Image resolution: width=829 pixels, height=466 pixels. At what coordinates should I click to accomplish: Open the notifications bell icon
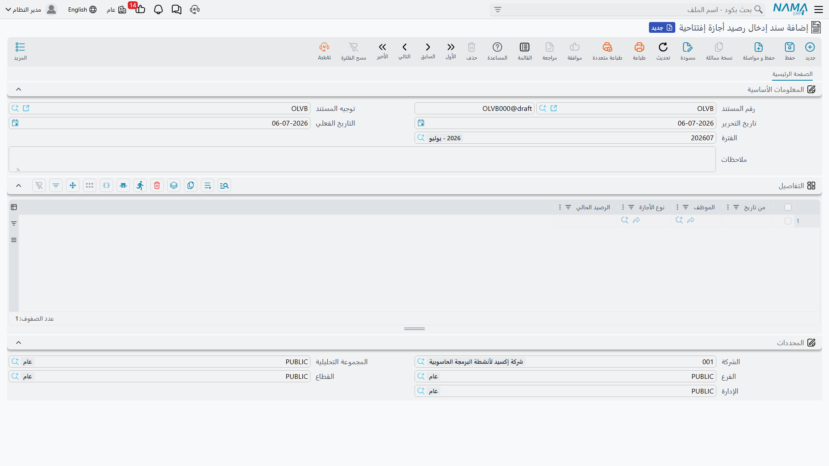pyautogui.click(x=158, y=9)
